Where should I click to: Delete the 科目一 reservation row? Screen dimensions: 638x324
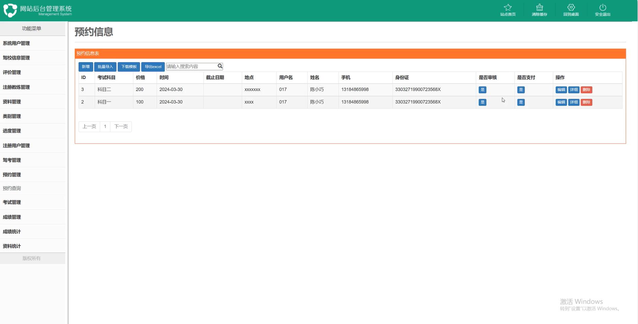click(x=586, y=102)
